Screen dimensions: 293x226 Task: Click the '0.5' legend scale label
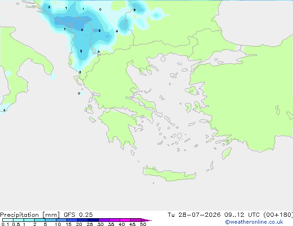pos(16,224)
